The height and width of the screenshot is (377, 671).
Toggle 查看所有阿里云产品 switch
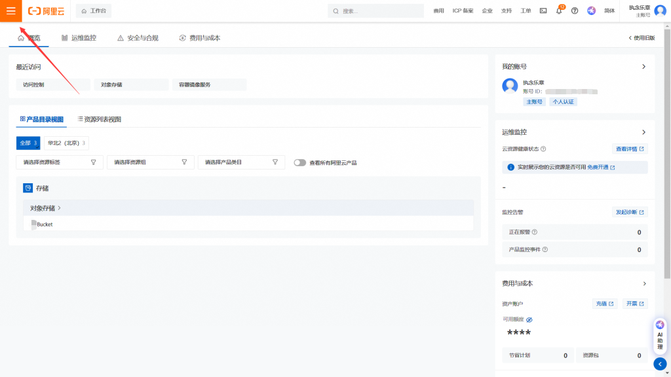pos(300,162)
